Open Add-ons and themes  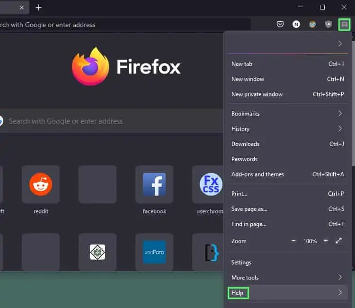(287, 174)
